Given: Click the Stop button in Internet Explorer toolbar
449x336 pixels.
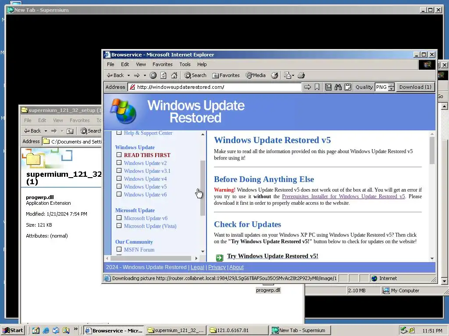Looking at the screenshot, I should point(153,75).
